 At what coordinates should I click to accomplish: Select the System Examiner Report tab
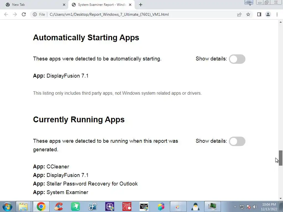tap(102, 5)
